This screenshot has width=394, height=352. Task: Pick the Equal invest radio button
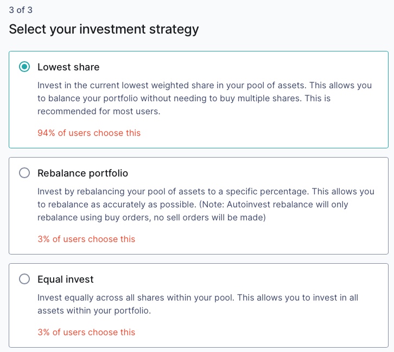pos(24,279)
